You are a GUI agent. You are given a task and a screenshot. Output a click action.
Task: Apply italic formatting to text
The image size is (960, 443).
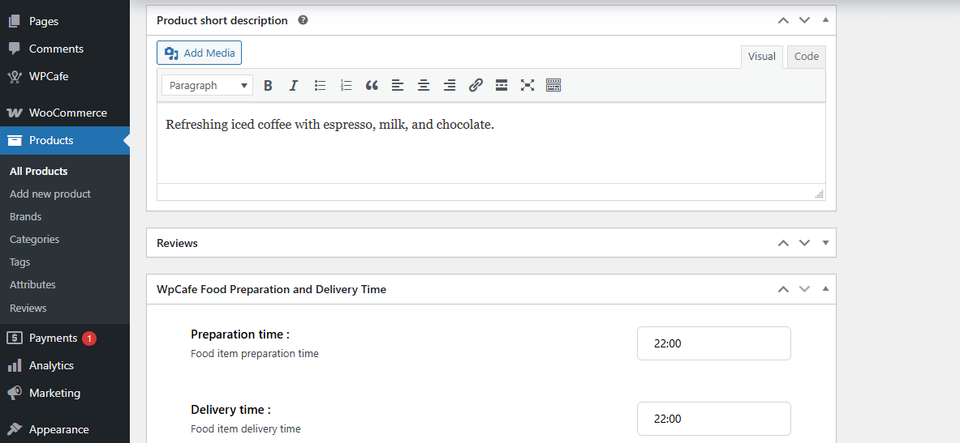click(x=294, y=85)
